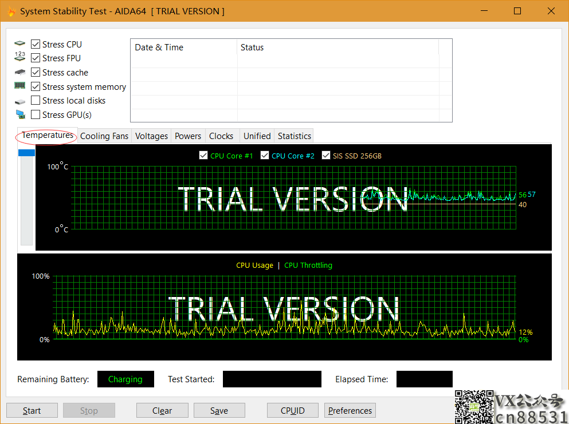Click the AIDA64 flame icon in title bar
The image size is (569, 424).
[11, 11]
